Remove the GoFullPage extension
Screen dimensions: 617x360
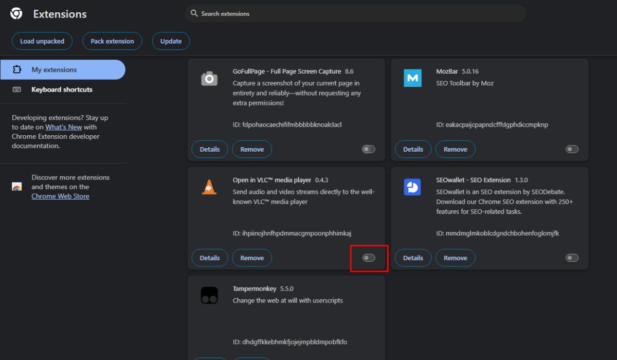pos(252,149)
